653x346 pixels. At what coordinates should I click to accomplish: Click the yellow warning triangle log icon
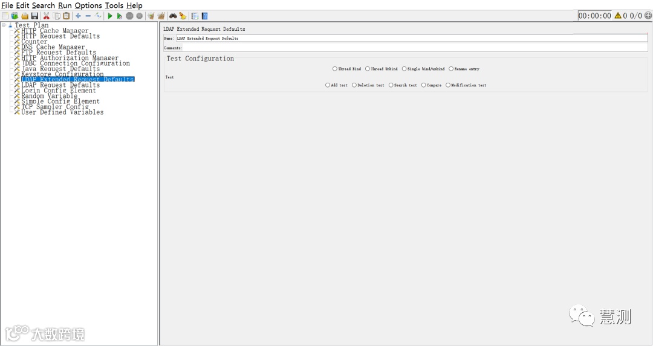point(617,15)
